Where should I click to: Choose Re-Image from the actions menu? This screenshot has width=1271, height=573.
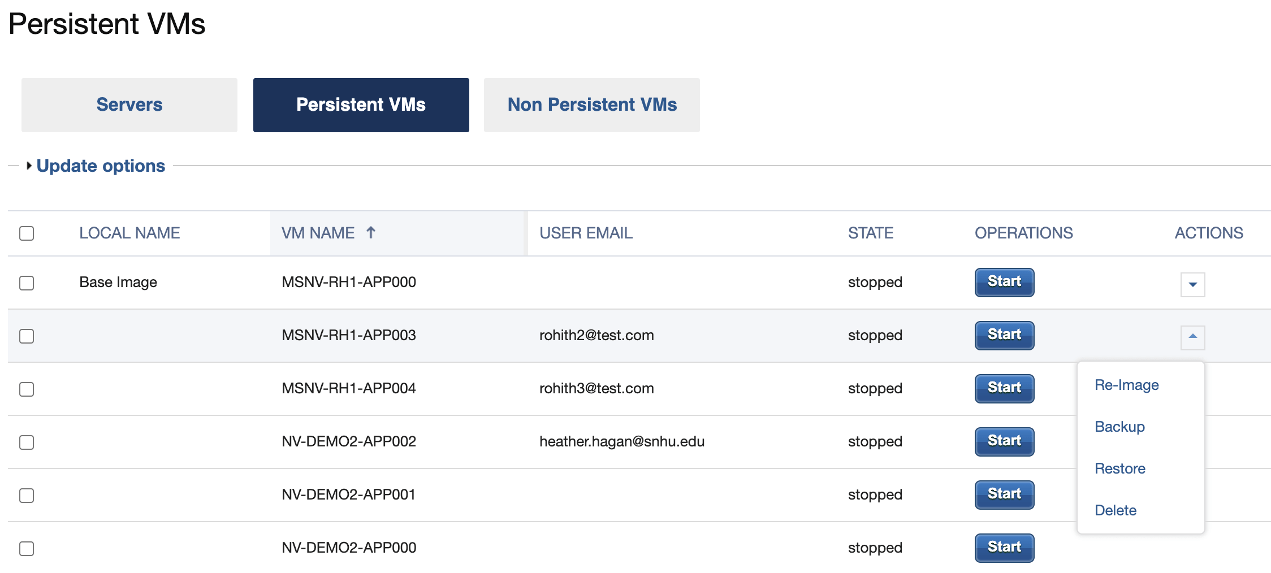(x=1126, y=385)
